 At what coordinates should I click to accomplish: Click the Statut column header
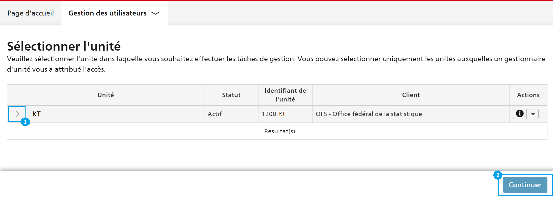point(231,95)
